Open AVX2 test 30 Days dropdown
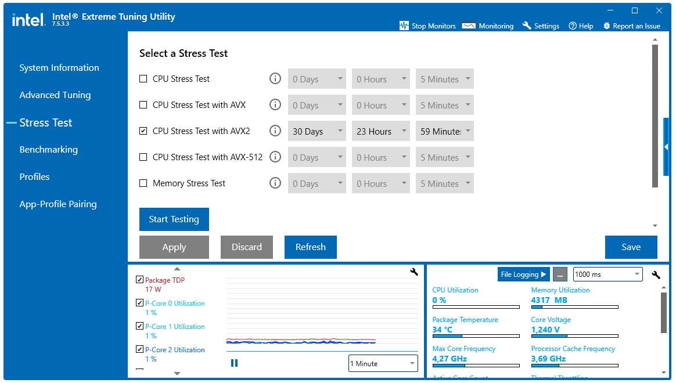This screenshot has width=676, height=383. [x=317, y=131]
